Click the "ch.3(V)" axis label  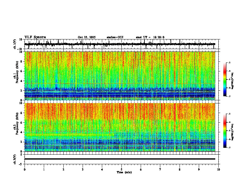(x=15, y=159)
